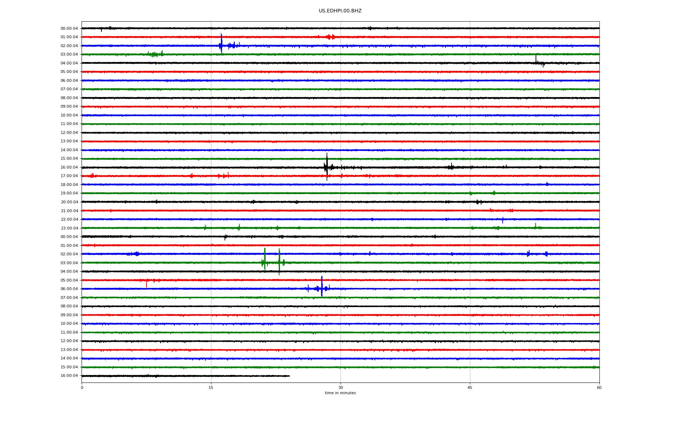Click the end of the final short black trace

(x=289, y=376)
